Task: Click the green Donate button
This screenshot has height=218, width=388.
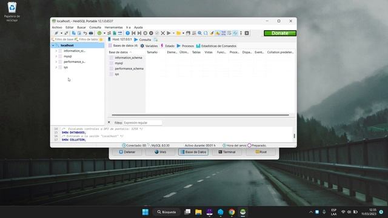Action: tap(280, 33)
